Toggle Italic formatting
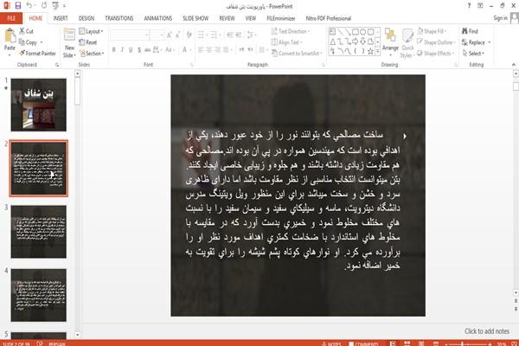This screenshot has width=519, height=346. (123, 49)
